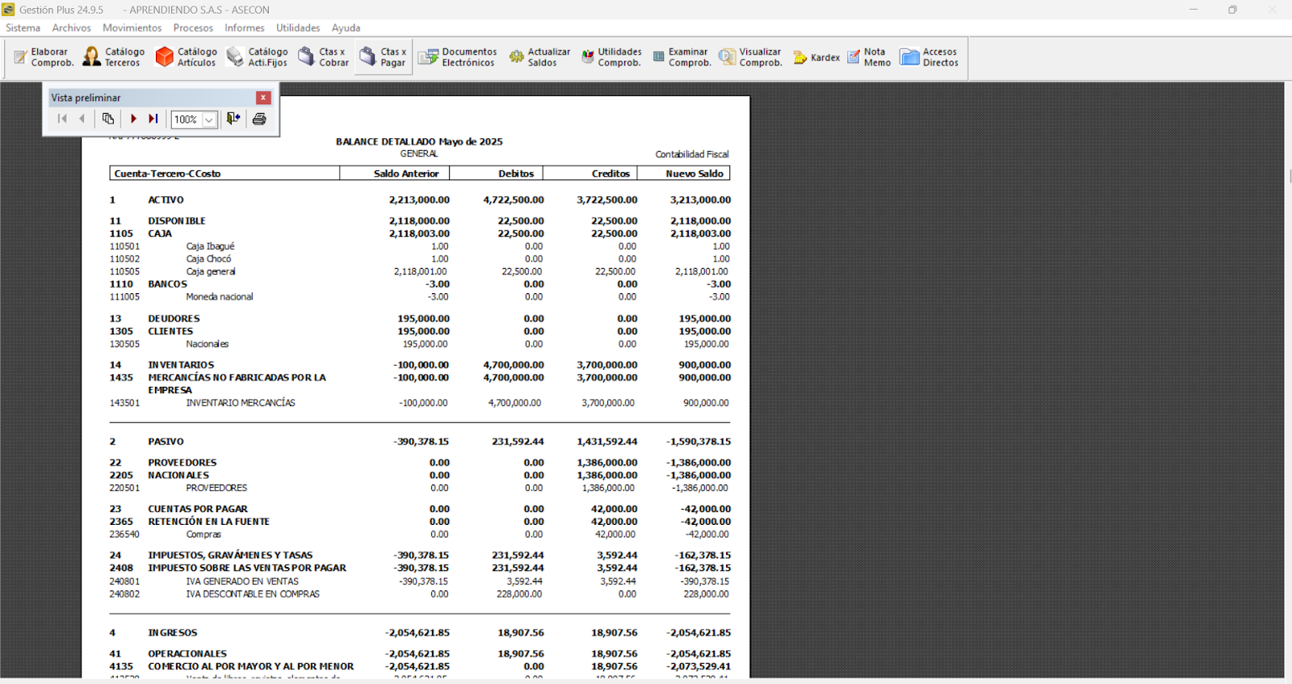Screen dimensions: 1292x684
Task: Click the go-to-page icon in preview toolbar
Action: pyautogui.click(x=108, y=120)
